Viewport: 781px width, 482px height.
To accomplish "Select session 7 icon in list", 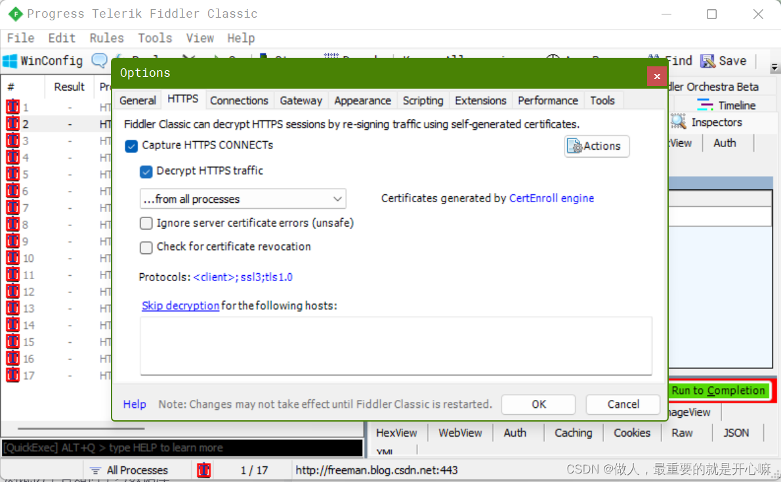I will click(x=12, y=208).
